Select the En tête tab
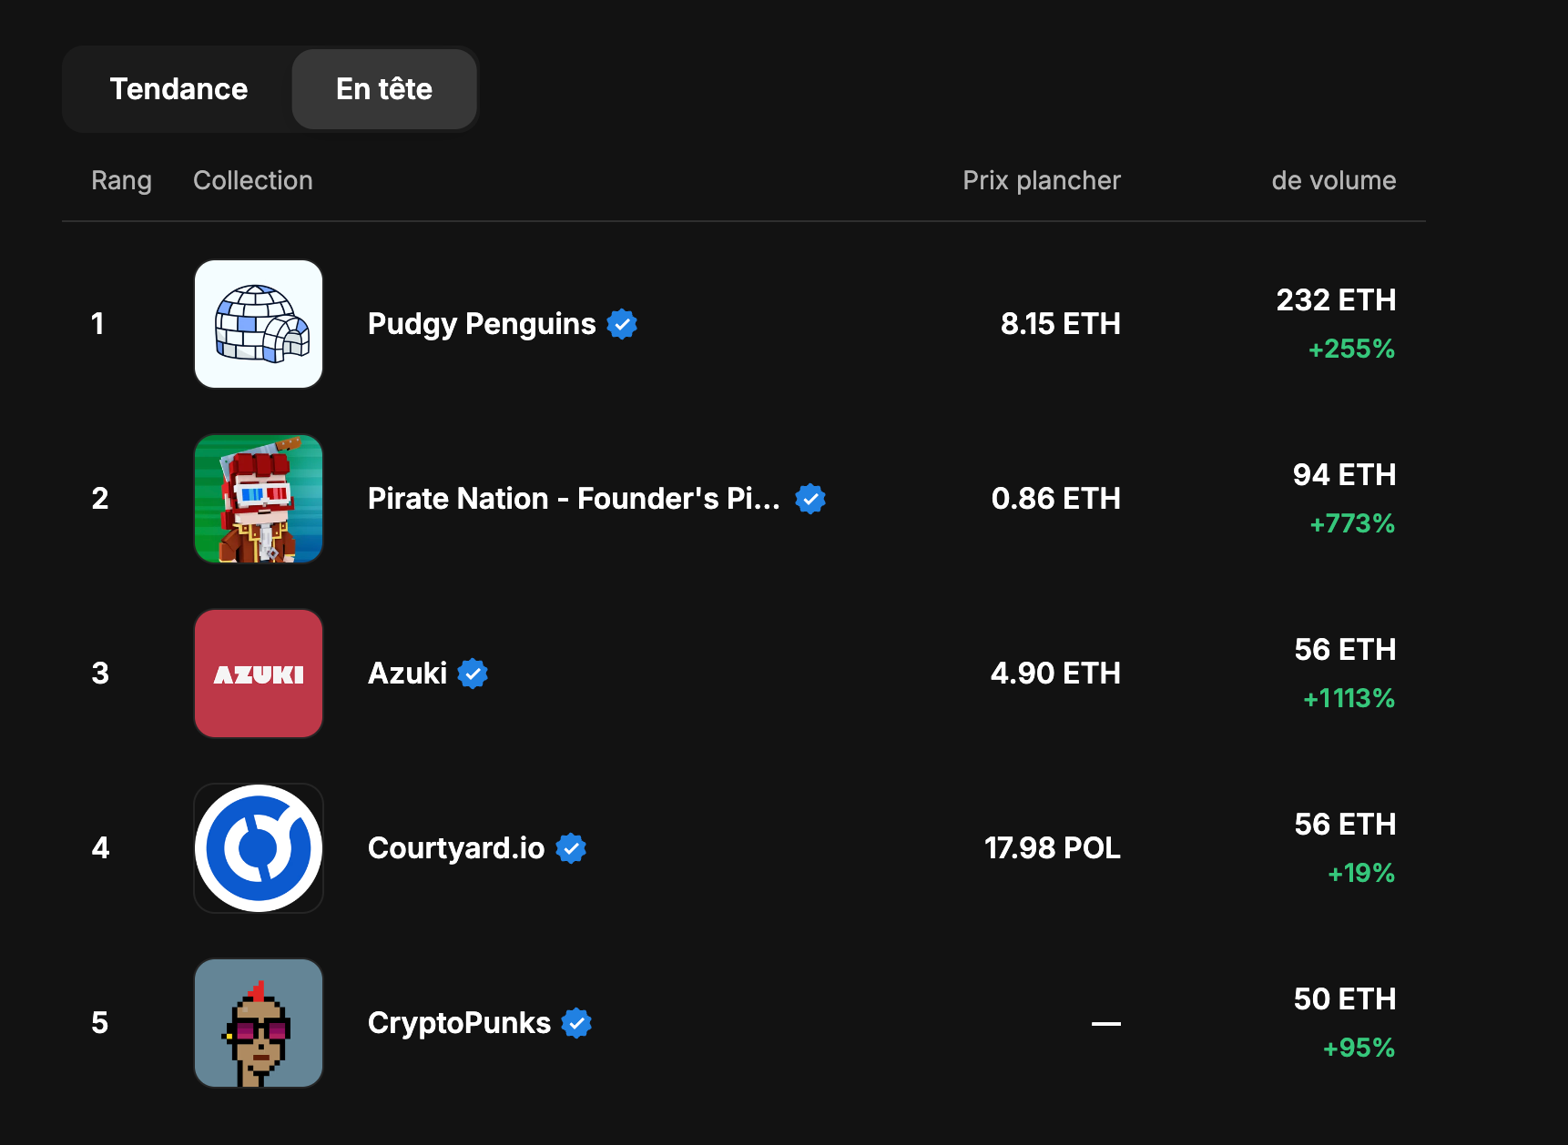The height and width of the screenshot is (1145, 1568). [384, 89]
